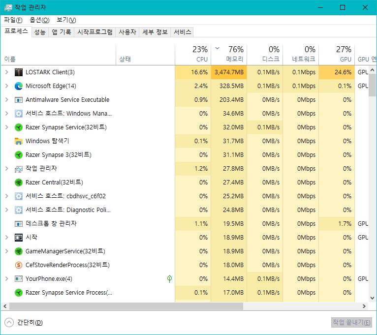Click the Antimalware Service Executable icon
Viewport: 377px width, 335px height.
(19, 100)
